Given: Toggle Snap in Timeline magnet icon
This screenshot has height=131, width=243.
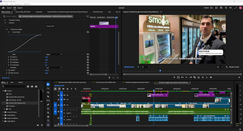Looking at the screenshot, I should (59, 89).
